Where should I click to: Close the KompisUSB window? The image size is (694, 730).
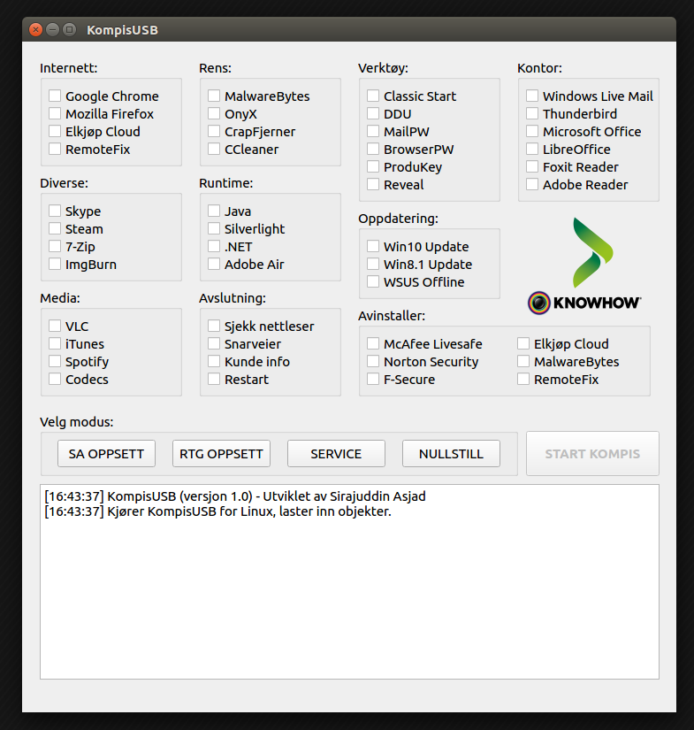coord(35,30)
